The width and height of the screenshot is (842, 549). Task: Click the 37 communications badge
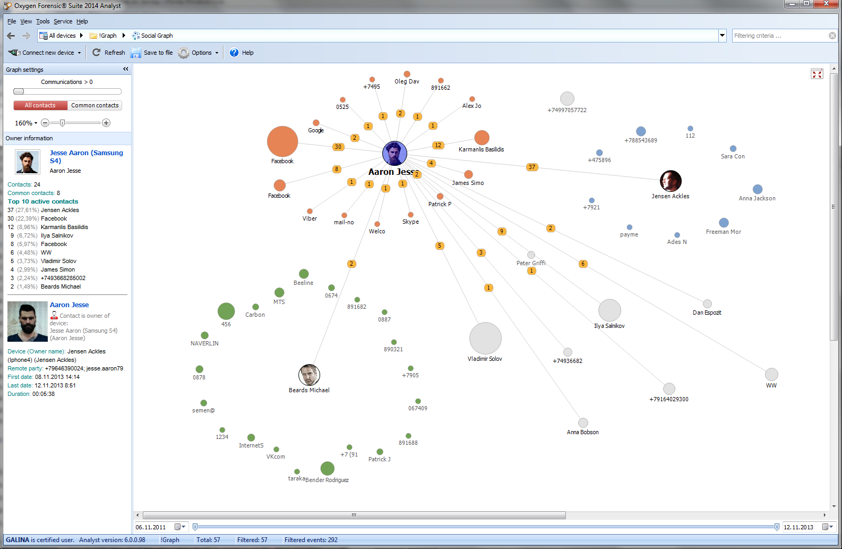point(532,167)
